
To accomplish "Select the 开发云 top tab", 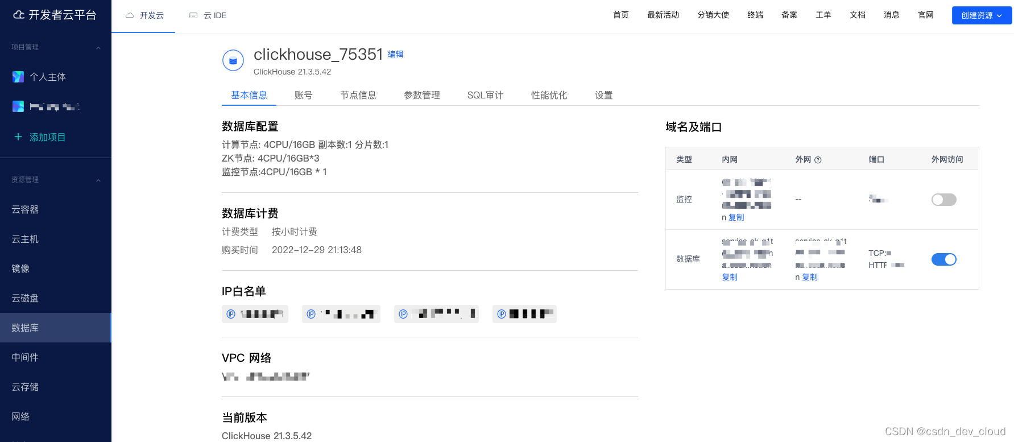I will pyautogui.click(x=143, y=15).
